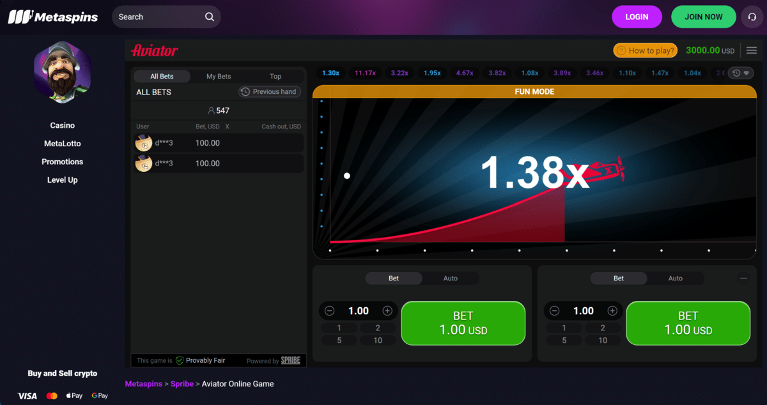Click the Mastercard payment icon
Image resolution: width=767 pixels, height=405 pixels.
click(x=52, y=396)
